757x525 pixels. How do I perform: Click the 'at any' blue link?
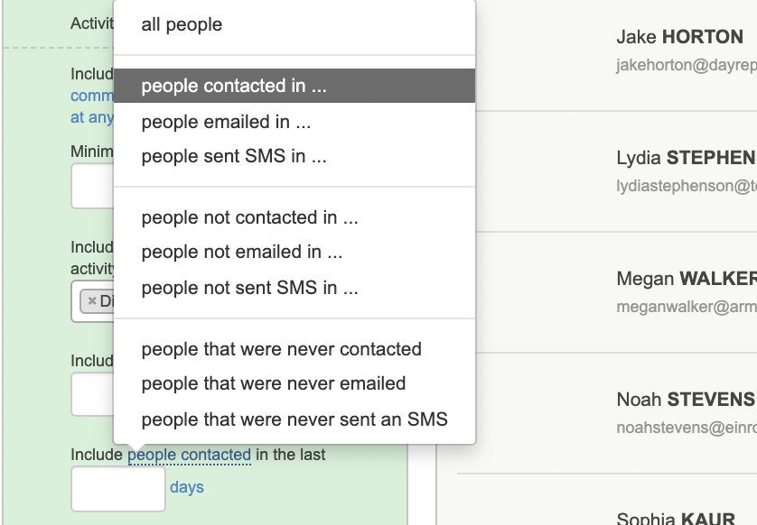92,117
